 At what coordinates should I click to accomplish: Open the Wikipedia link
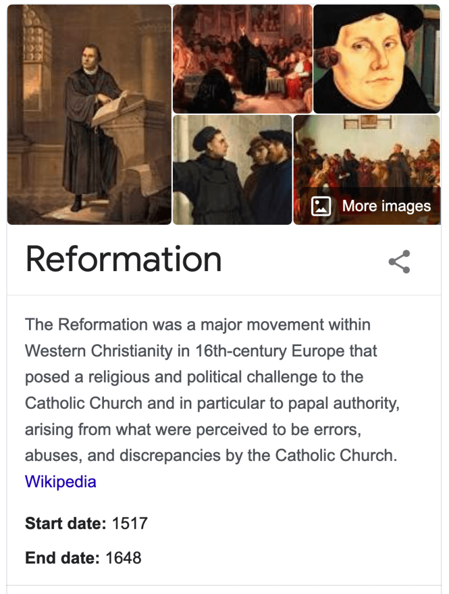(60, 481)
